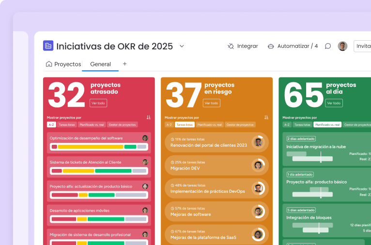Select Tareas listas filter in green card

point(302,124)
